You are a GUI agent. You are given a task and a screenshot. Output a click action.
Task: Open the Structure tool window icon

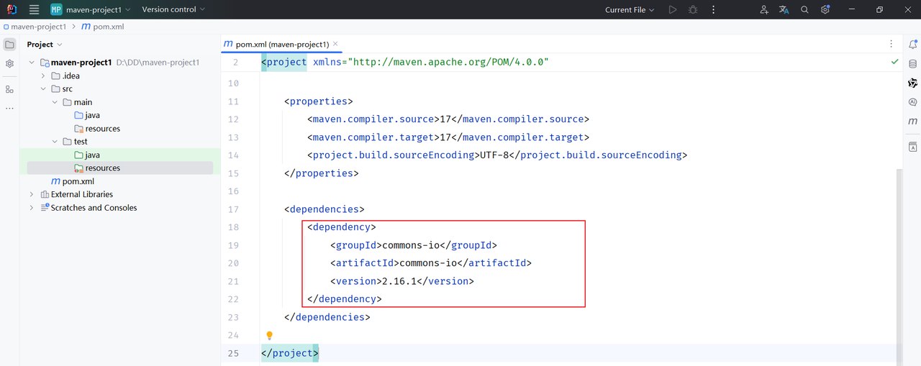[9, 89]
